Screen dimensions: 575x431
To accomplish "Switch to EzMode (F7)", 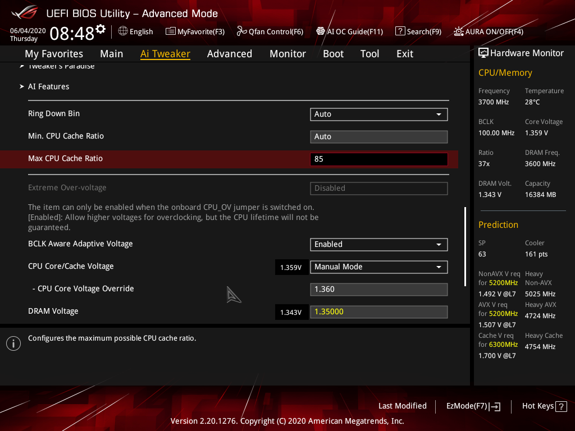I will click(x=473, y=406).
